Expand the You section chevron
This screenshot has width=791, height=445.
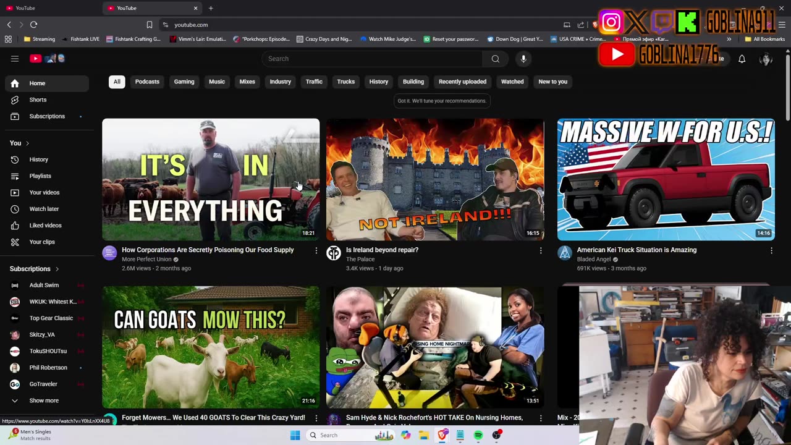27,143
